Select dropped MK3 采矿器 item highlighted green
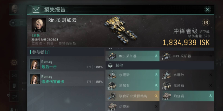 133,56
